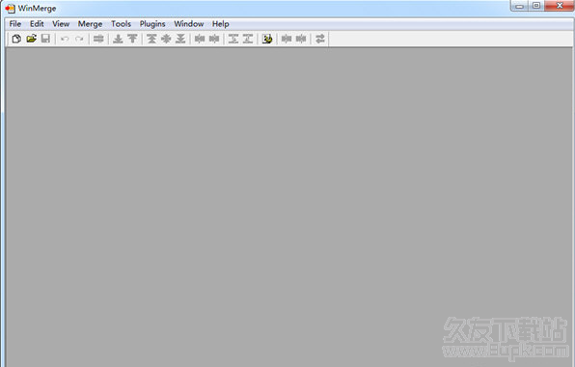Screen dimensions: 575x367
Task: Click the Copy Right icon after Last Difference
Action: pos(200,39)
